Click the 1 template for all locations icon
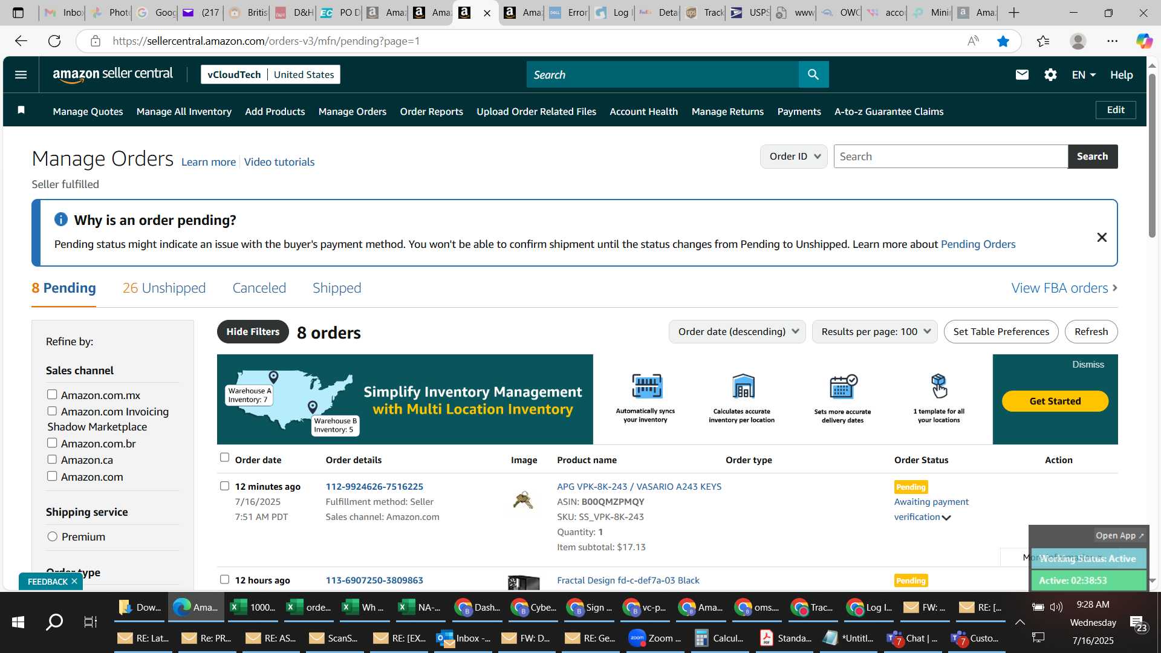The image size is (1161, 653). click(x=938, y=386)
